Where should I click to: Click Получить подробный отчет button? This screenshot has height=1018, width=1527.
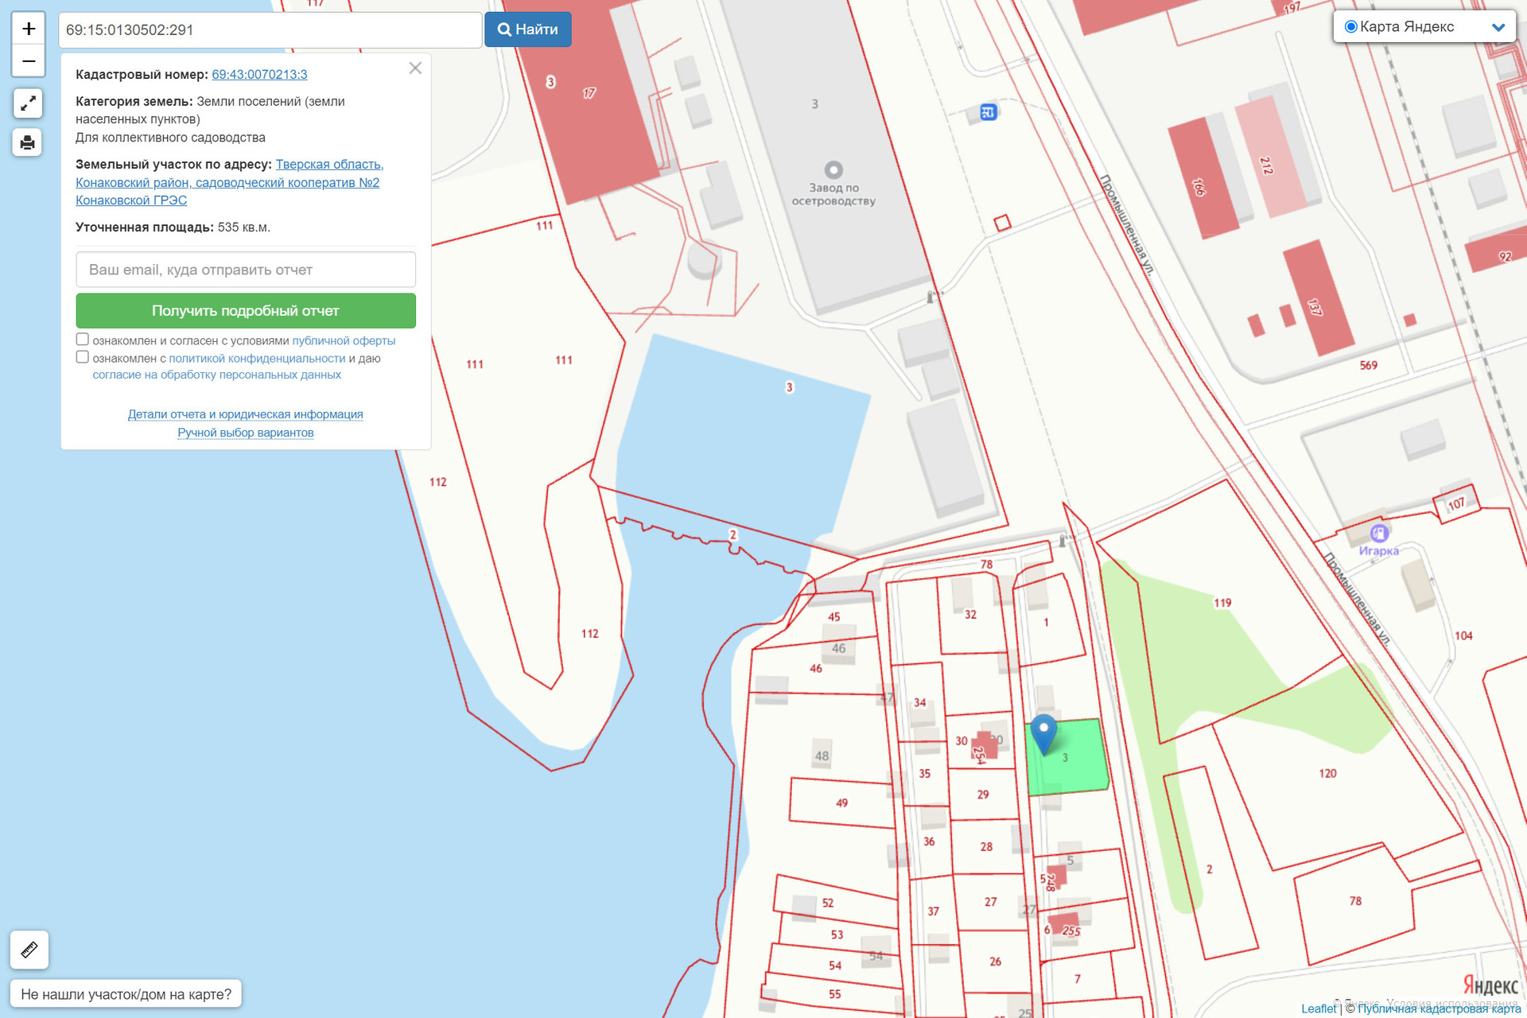pos(246,311)
